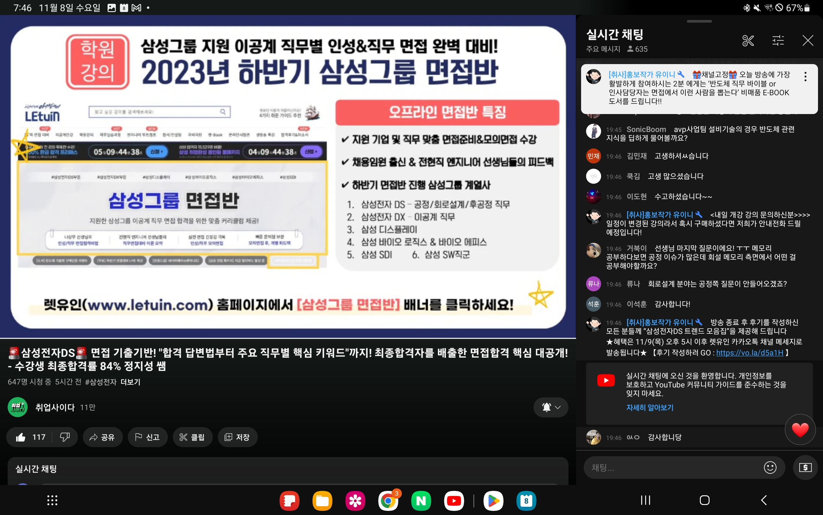The height and width of the screenshot is (515, 823).
Task: Open the chat clip scissors icon
Action: 748,41
